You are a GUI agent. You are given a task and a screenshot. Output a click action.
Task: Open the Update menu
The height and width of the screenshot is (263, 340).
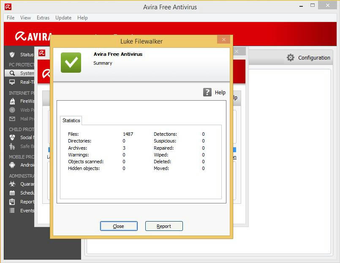tap(63, 18)
